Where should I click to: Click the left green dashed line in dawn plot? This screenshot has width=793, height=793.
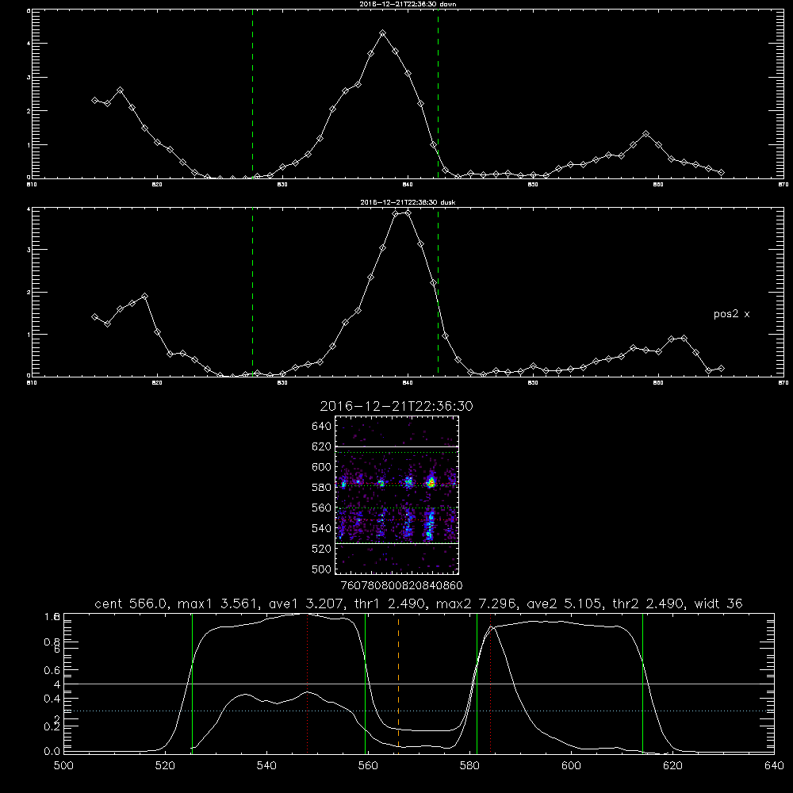(253, 94)
